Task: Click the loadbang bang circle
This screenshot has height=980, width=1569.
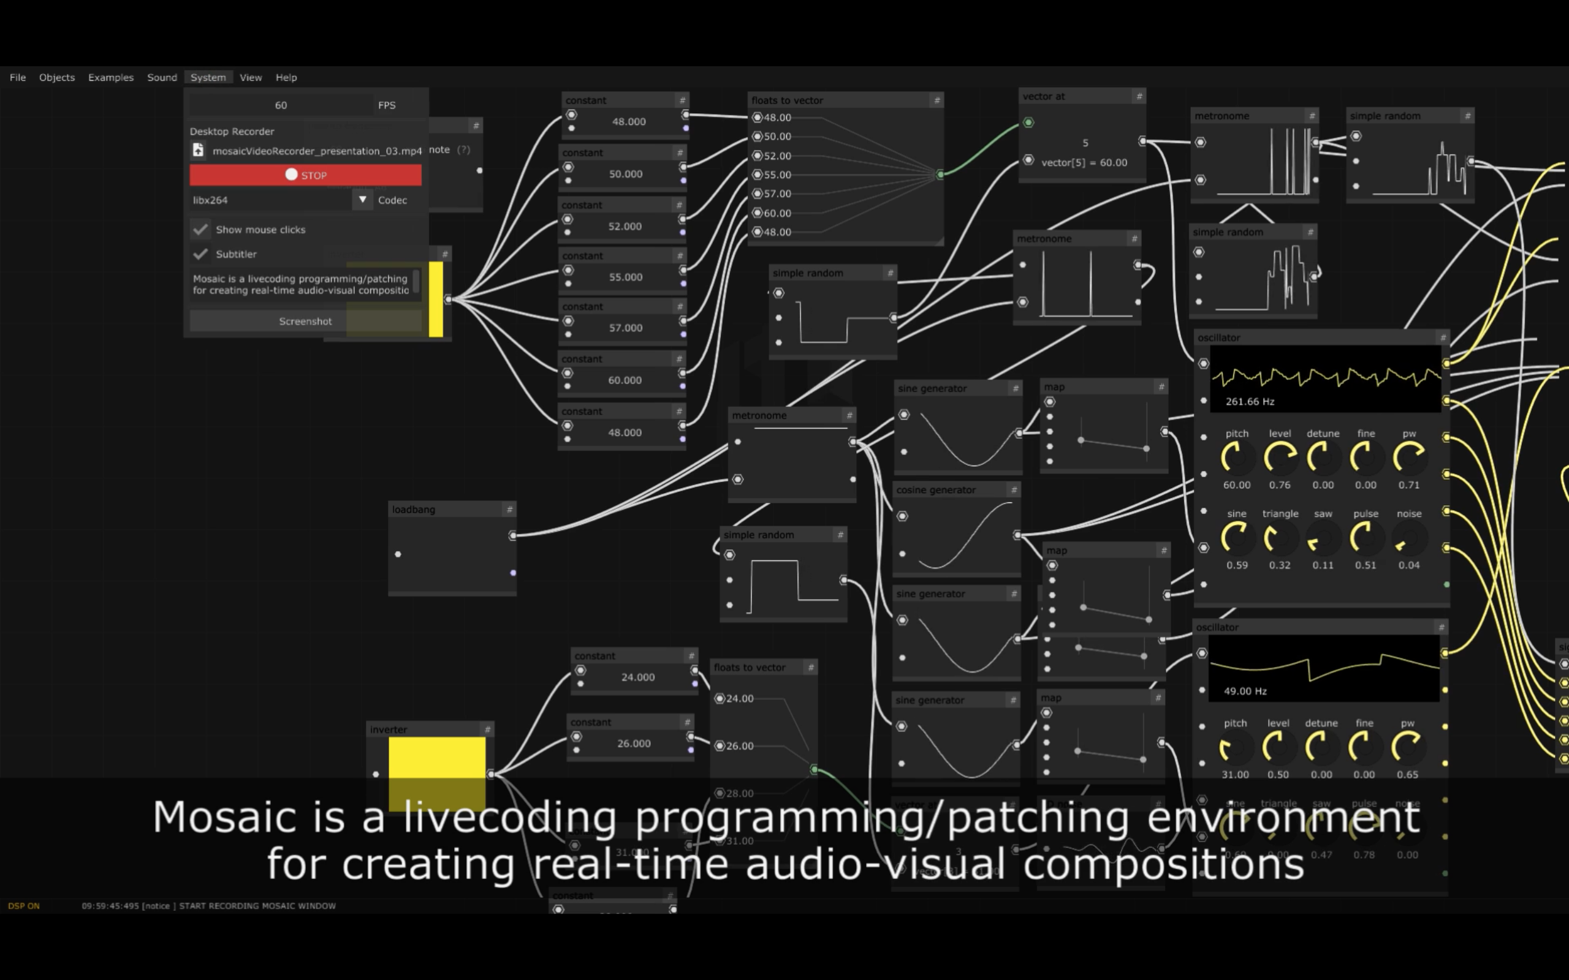Action: [x=398, y=554]
